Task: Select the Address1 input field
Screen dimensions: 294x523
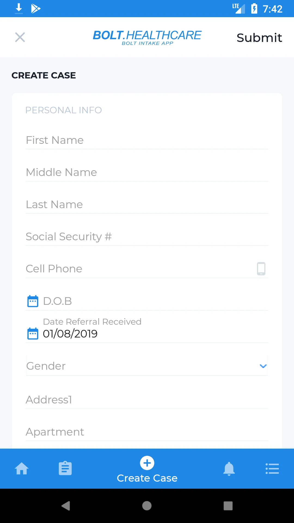Action: pos(147,400)
